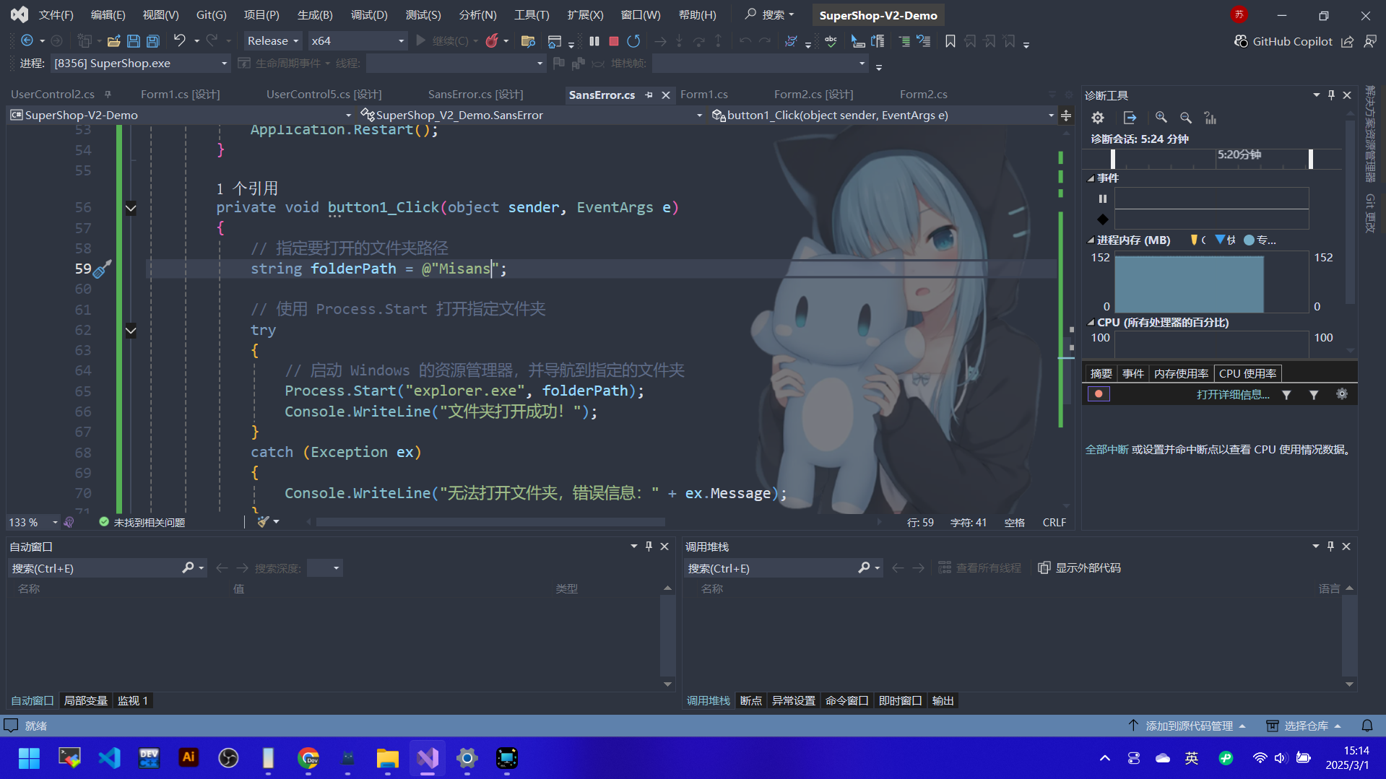Open the Release configuration dropdown
This screenshot has width=1386, height=779.
[273, 41]
